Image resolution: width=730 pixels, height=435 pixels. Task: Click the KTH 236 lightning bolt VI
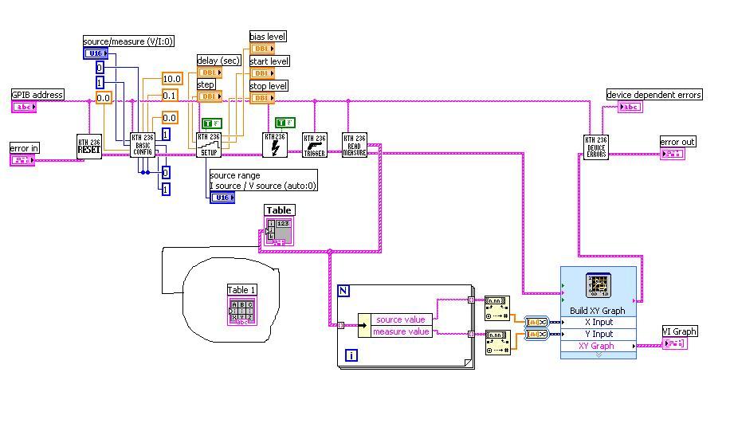(x=274, y=145)
